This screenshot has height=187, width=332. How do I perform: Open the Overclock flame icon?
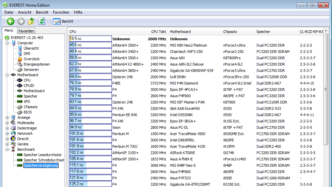tap(20, 59)
